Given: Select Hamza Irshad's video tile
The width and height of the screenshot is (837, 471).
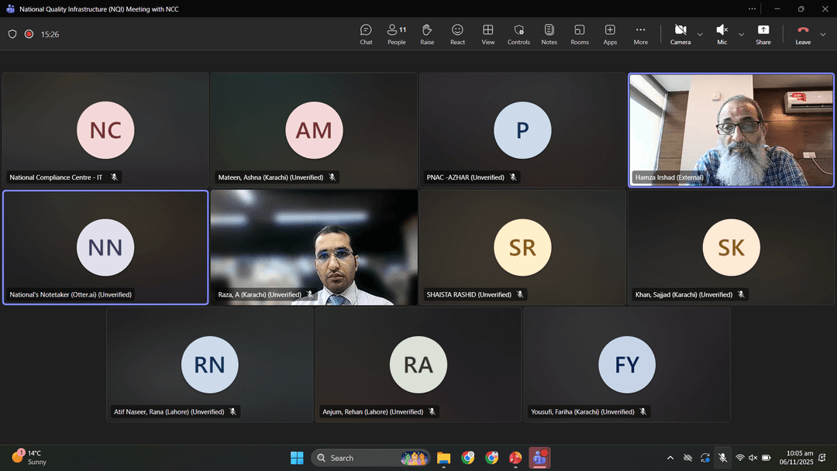Looking at the screenshot, I should (x=731, y=130).
